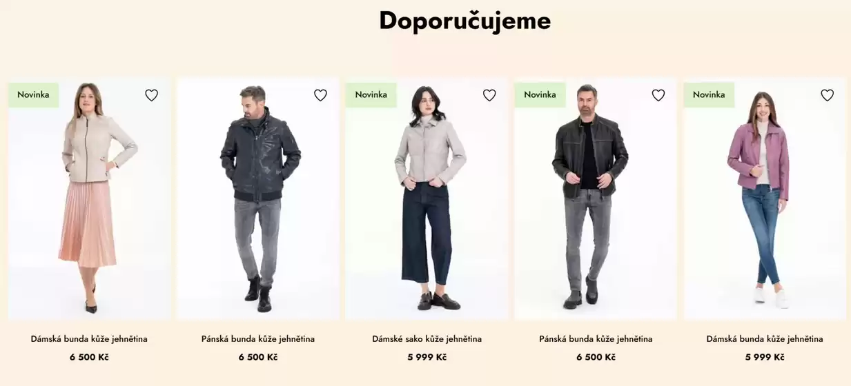The image size is (851, 386).
Task: View image of woman in wide navy trousers
Action: click(x=427, y=199)
